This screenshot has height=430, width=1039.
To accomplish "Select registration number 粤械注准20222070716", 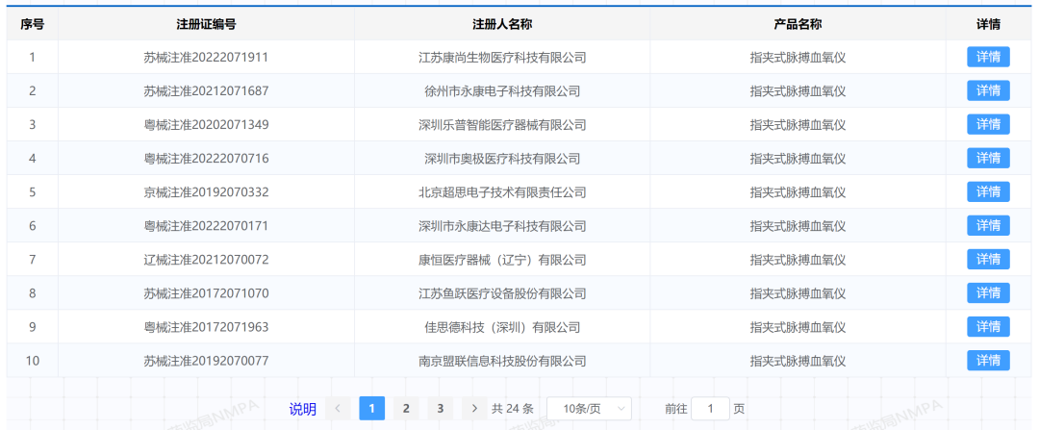I will tap(206, 159).
